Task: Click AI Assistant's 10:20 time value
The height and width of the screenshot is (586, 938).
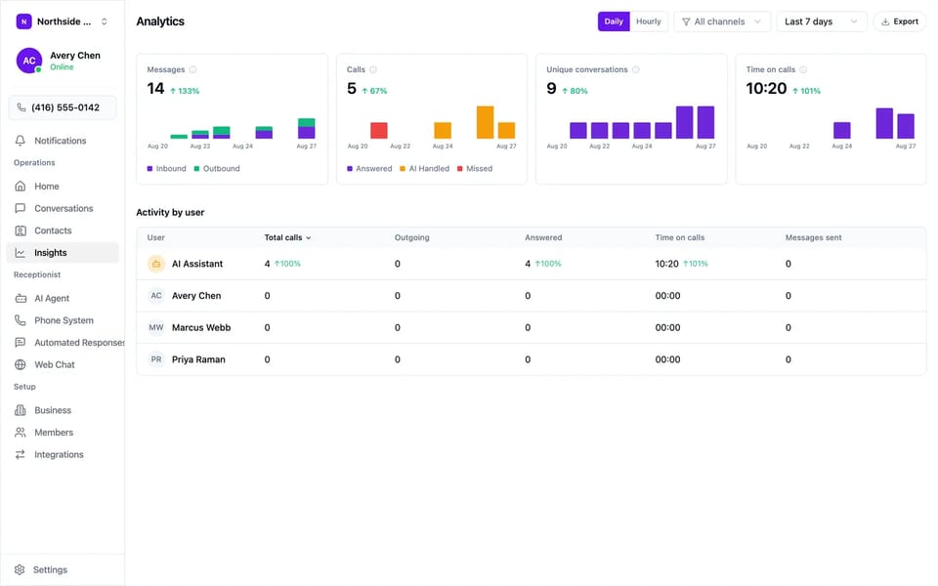Action: pos(666,264)
